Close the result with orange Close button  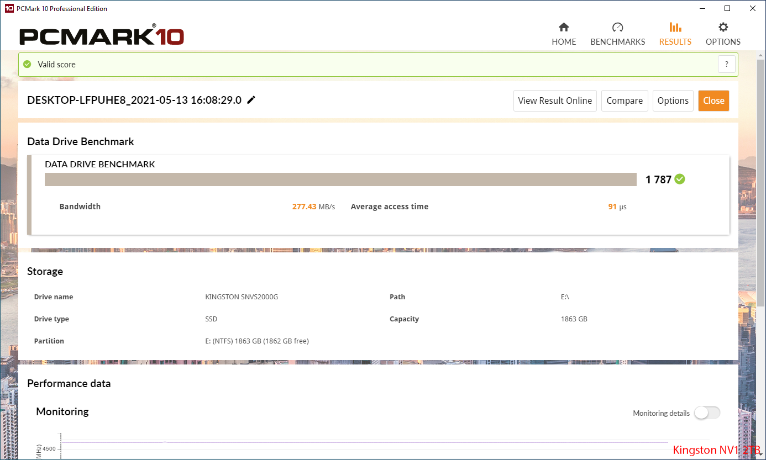pyautogui.click(x=713, y=101)
